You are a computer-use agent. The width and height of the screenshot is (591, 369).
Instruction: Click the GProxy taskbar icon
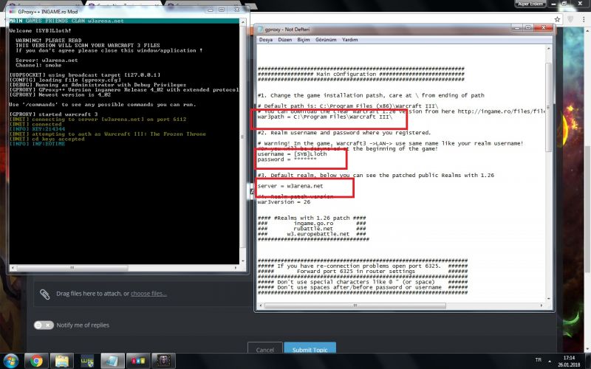[137, 361]
